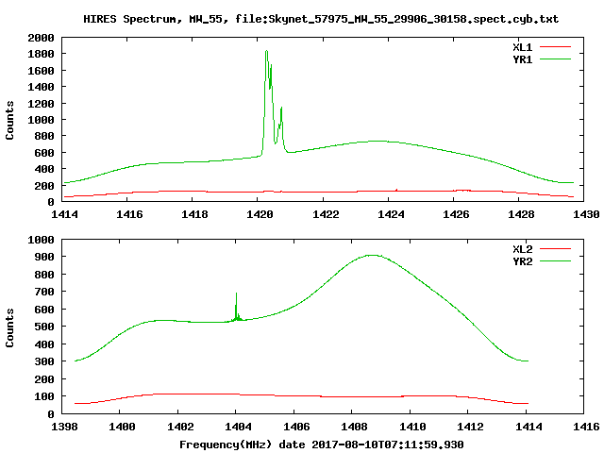Click the 1410 tick label
Screen dimensions: 604x453
pyautogui.click(x=412, y=427)
